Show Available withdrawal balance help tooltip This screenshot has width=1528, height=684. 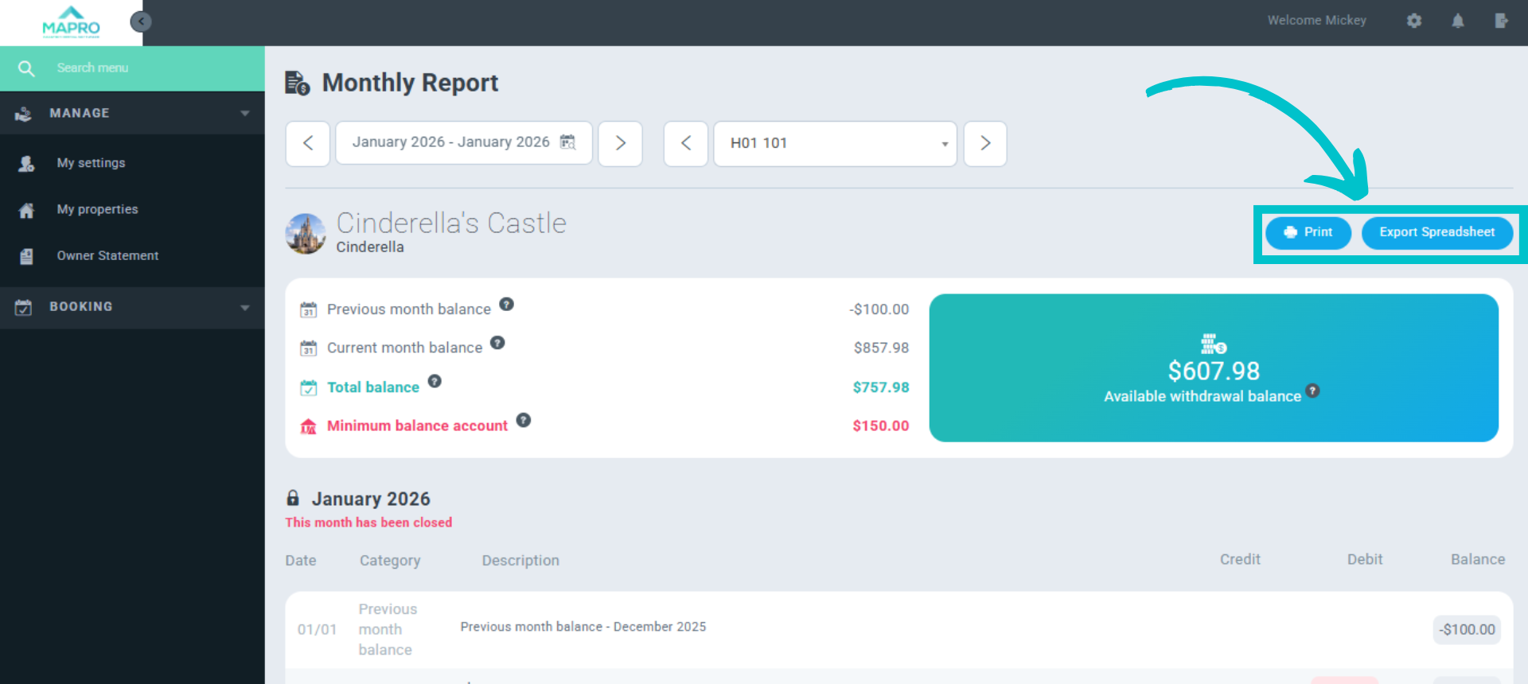[1312, 391]
